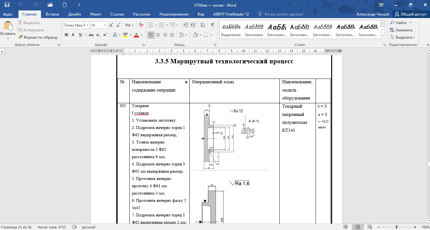
Task: Click the Tell Me search field
Action: tap(281, 14)
